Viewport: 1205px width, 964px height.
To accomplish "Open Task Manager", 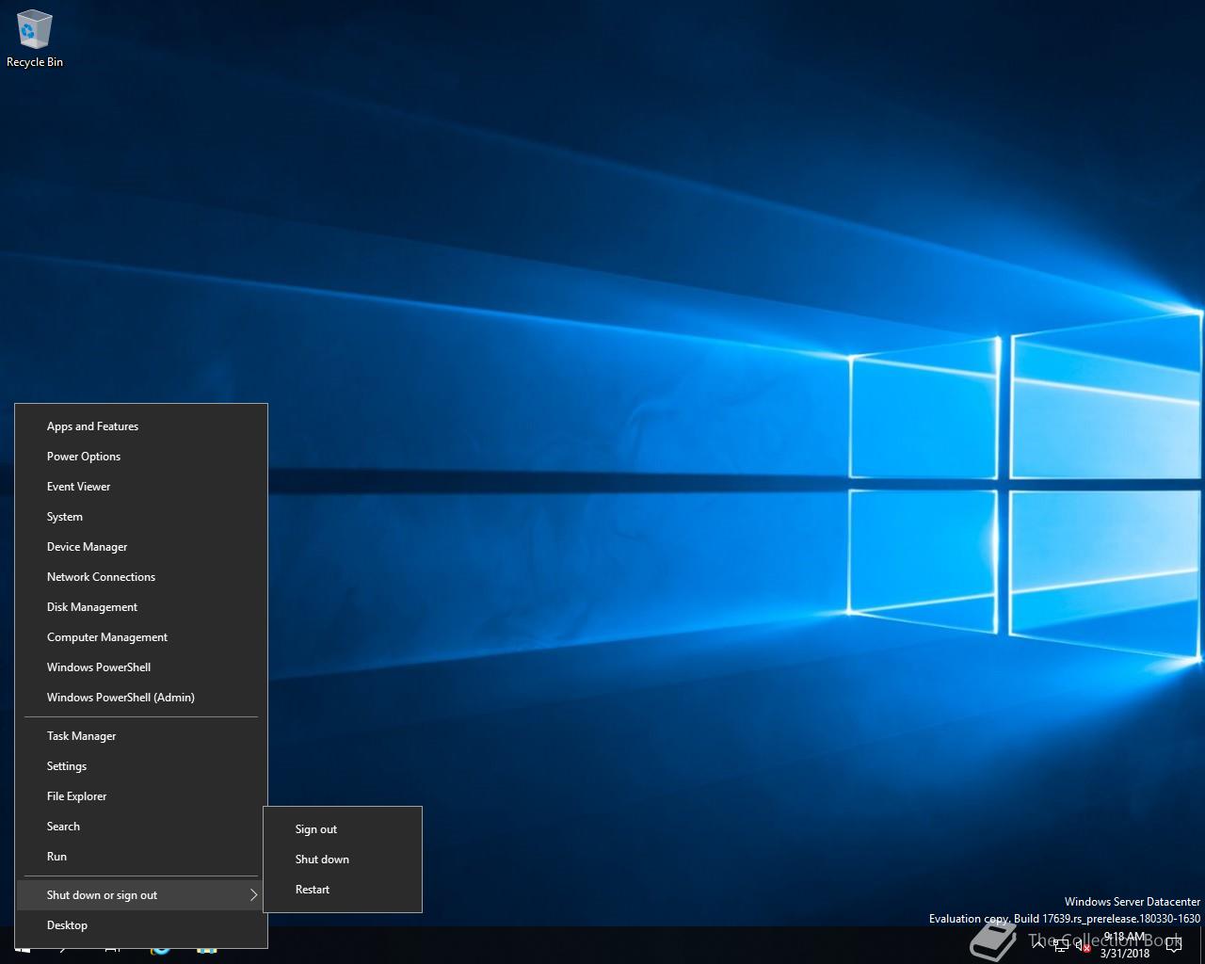I will tap(141, 736).
